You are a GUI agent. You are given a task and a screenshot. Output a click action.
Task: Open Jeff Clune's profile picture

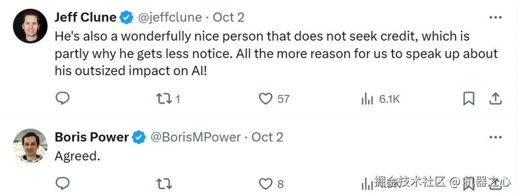[30, 26]
